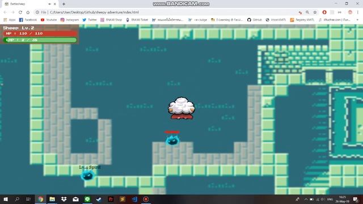Open the Apps bookmark shortcut
The height and width of the screenshot is (204, 363).
point(10,20)
